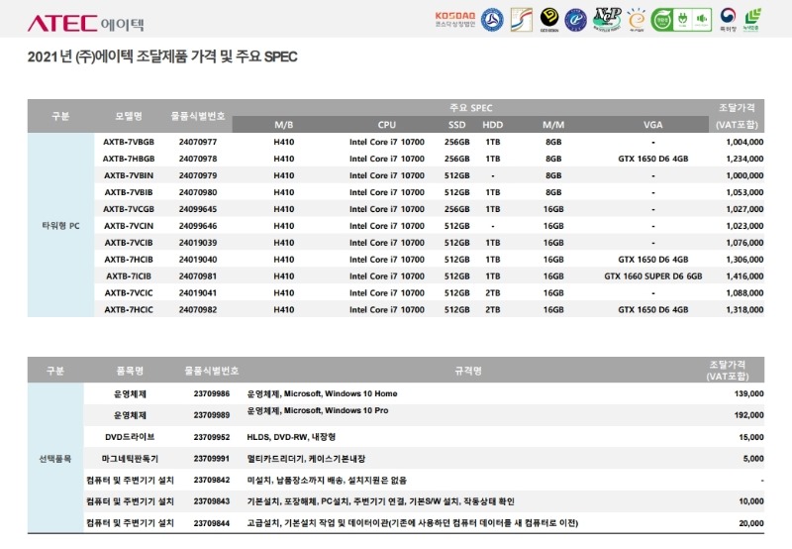Screen dimensions: 792x549
Task: Click the '주요 SPEC' table header
Action: [x=471, y=108]
